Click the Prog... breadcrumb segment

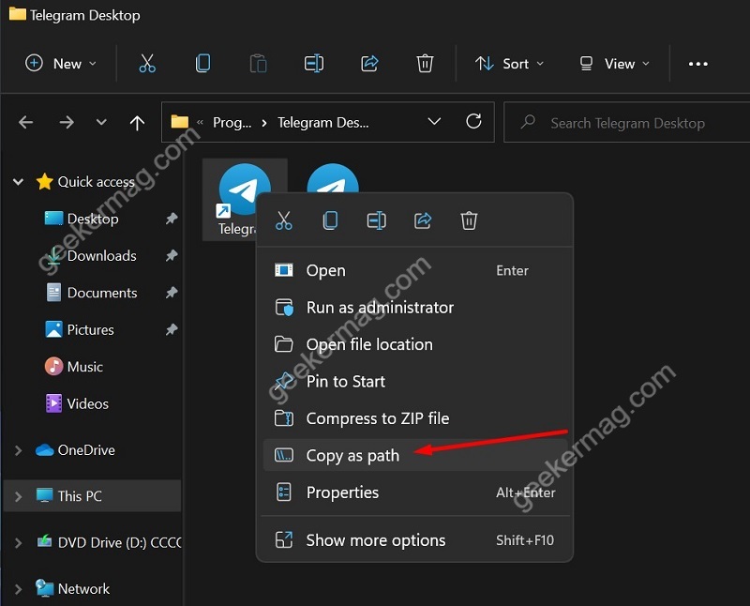pyautogui.click(x=232, y=123)
